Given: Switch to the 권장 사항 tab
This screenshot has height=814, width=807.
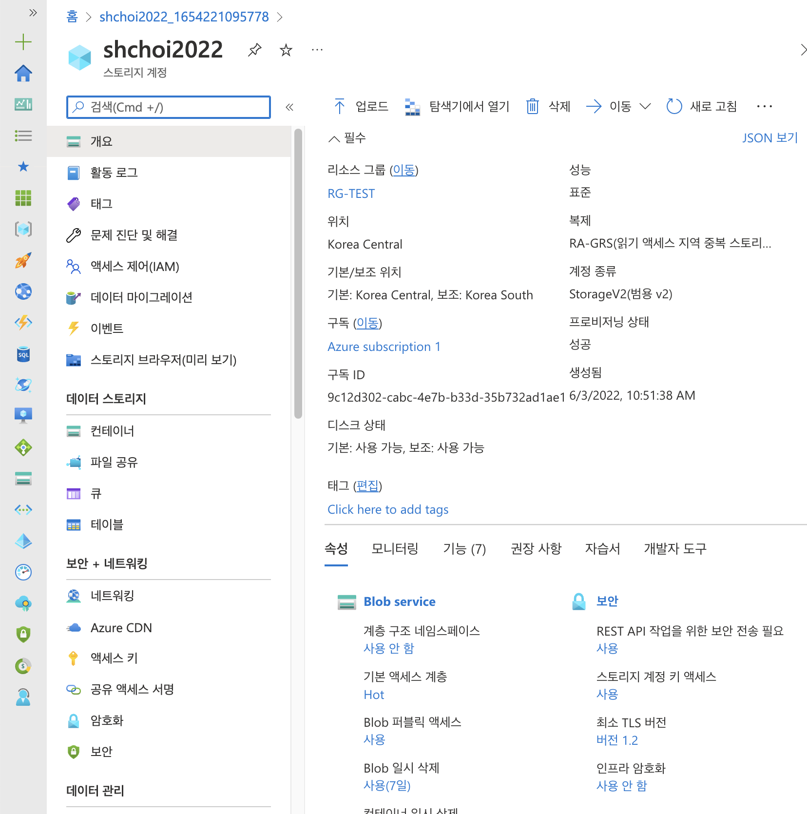Looking at the screenshot, I should [536, 549].
